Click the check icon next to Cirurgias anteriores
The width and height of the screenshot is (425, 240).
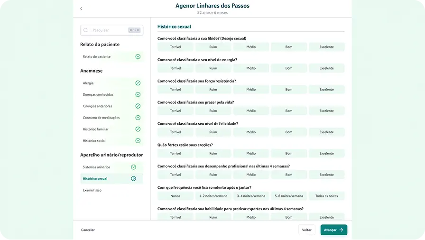click(138, 106)
